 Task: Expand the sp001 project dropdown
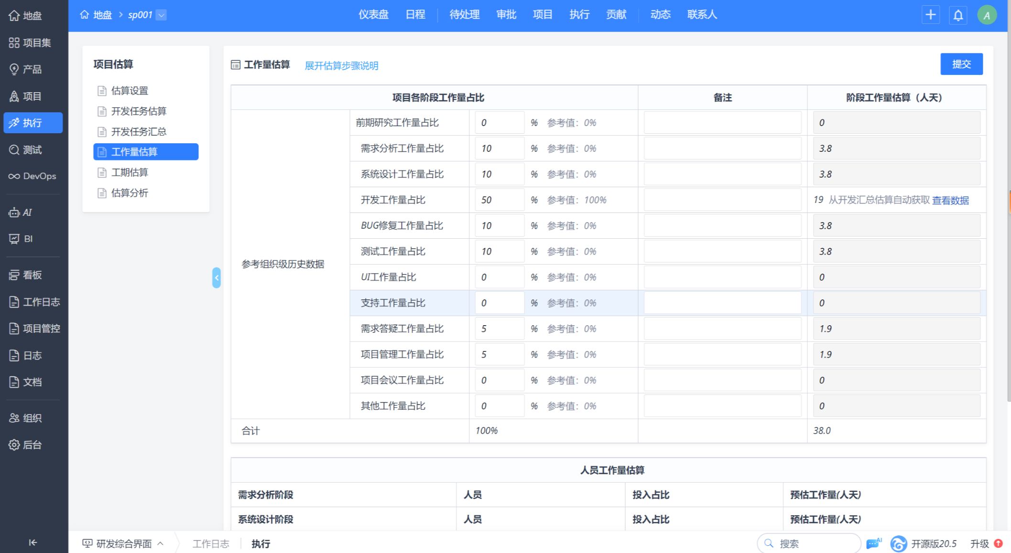coord(162,15)
